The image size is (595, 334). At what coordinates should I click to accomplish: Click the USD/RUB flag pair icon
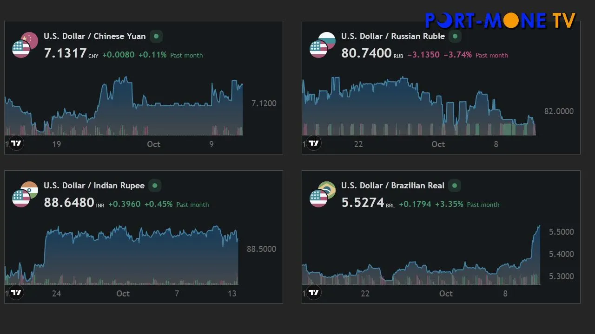(x=322, y=45)
